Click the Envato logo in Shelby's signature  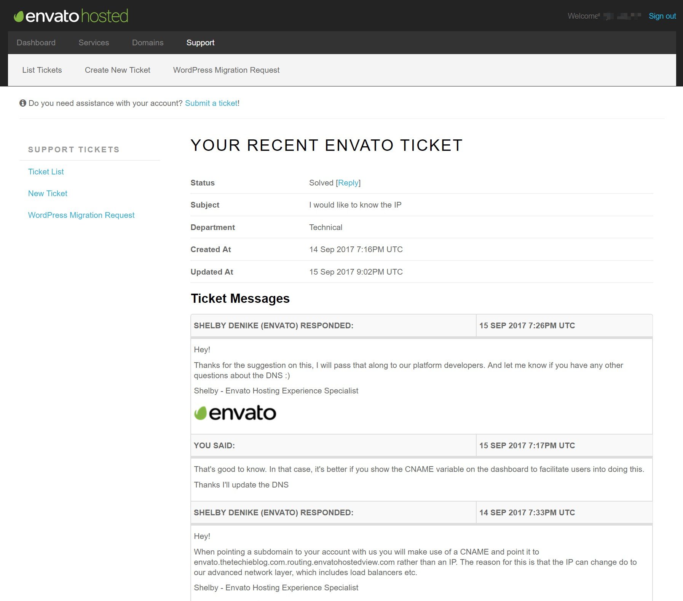click(235, 413)
